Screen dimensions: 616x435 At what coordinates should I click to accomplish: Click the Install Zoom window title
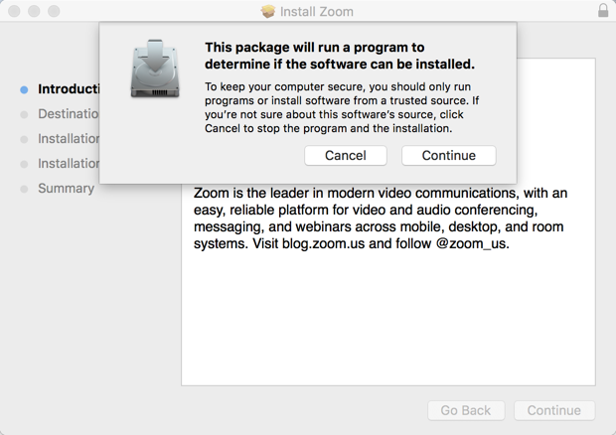point(317,12)
